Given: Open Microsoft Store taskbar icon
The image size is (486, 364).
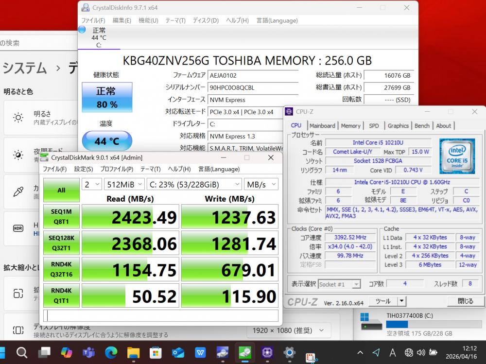Looking at the screenshot, I should [156, 352].
